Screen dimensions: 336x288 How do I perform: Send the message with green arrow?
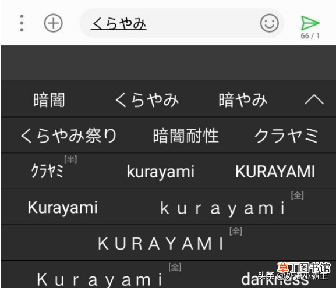click(x=310, y=23)
